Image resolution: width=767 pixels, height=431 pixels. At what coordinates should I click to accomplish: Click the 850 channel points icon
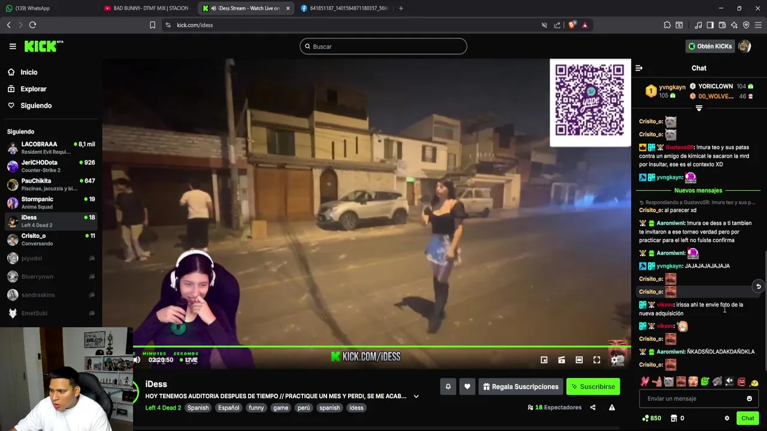coord(651,418)
